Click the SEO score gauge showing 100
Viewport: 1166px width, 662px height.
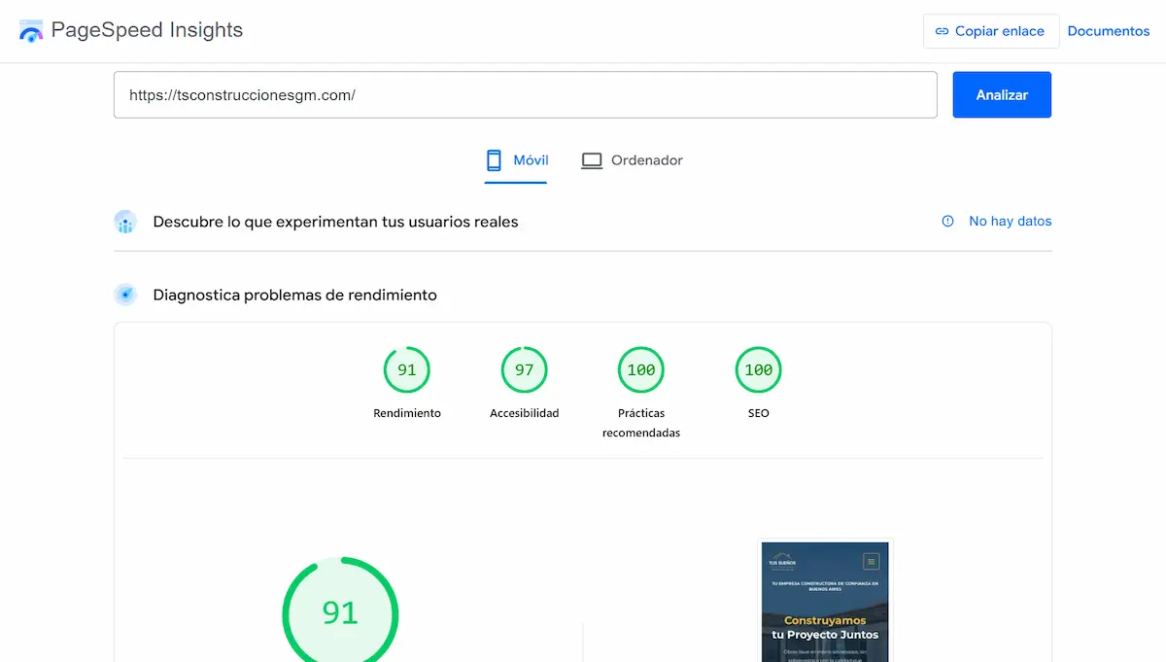[x=758, y=369]
